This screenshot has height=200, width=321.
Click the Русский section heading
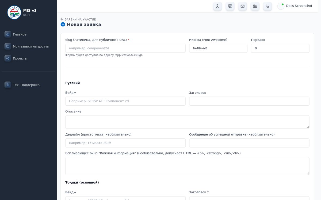tap(72, 83)
